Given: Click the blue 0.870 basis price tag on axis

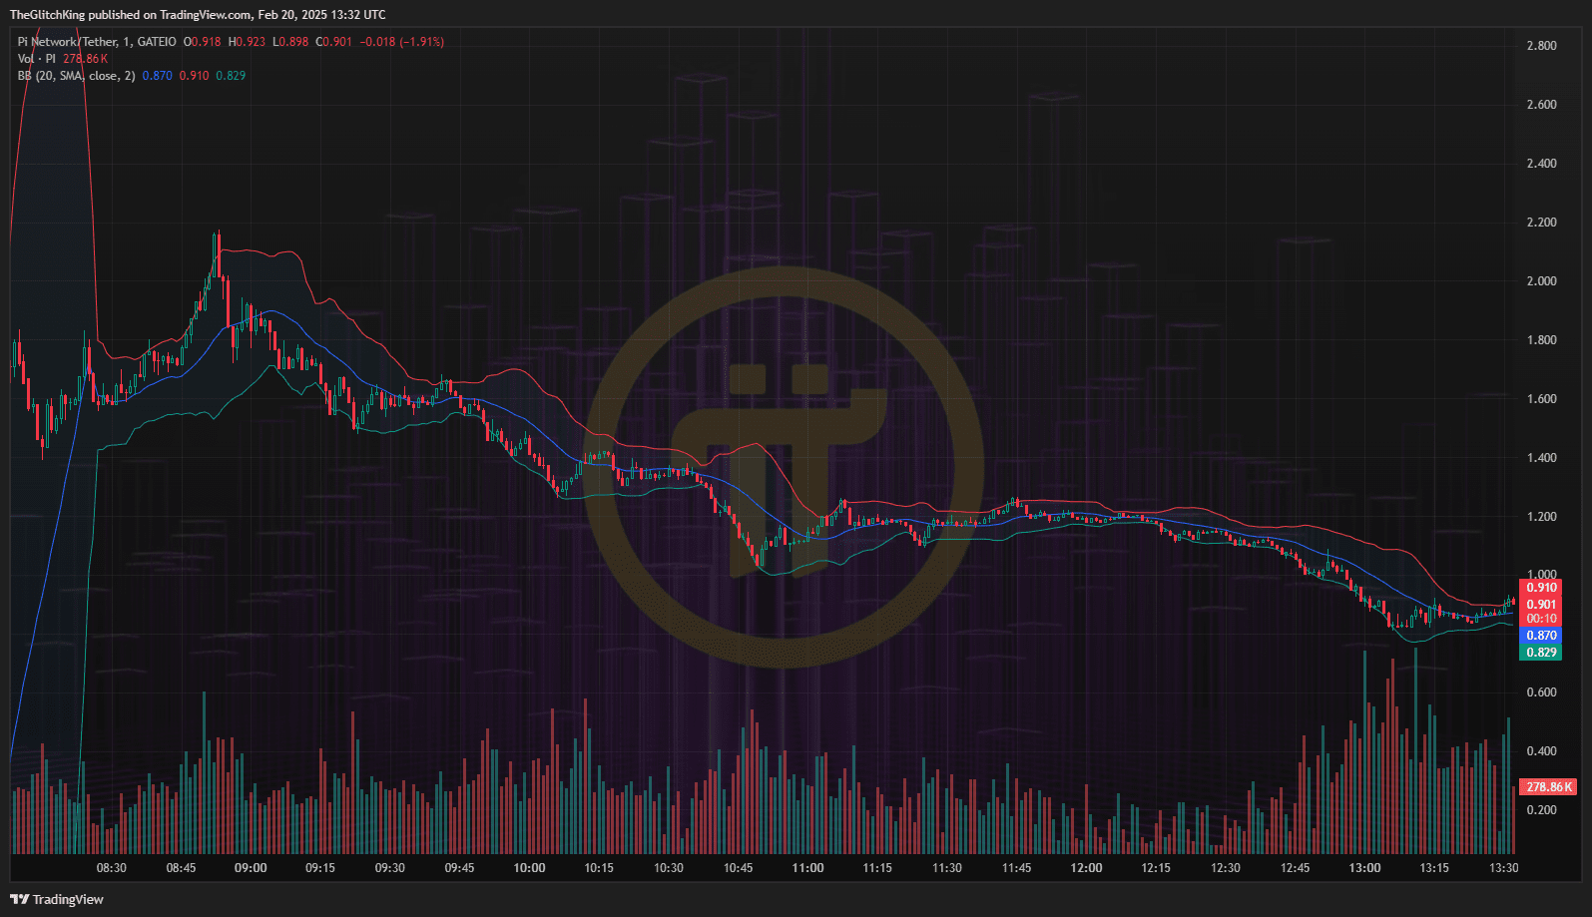Looking at the screenshot, I should [x=1540, y=636].
